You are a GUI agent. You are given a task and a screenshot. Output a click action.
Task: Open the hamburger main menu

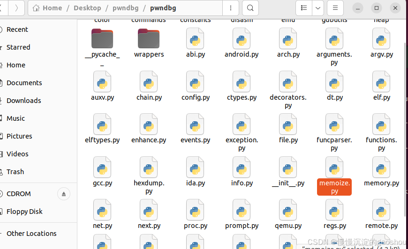[x=335, y=8]
